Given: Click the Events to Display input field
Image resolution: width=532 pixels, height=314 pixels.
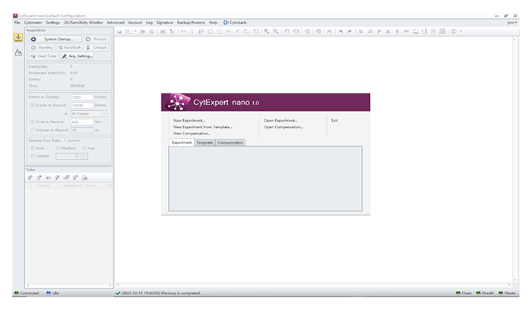Looking at the screenshot, I should 82,97.
